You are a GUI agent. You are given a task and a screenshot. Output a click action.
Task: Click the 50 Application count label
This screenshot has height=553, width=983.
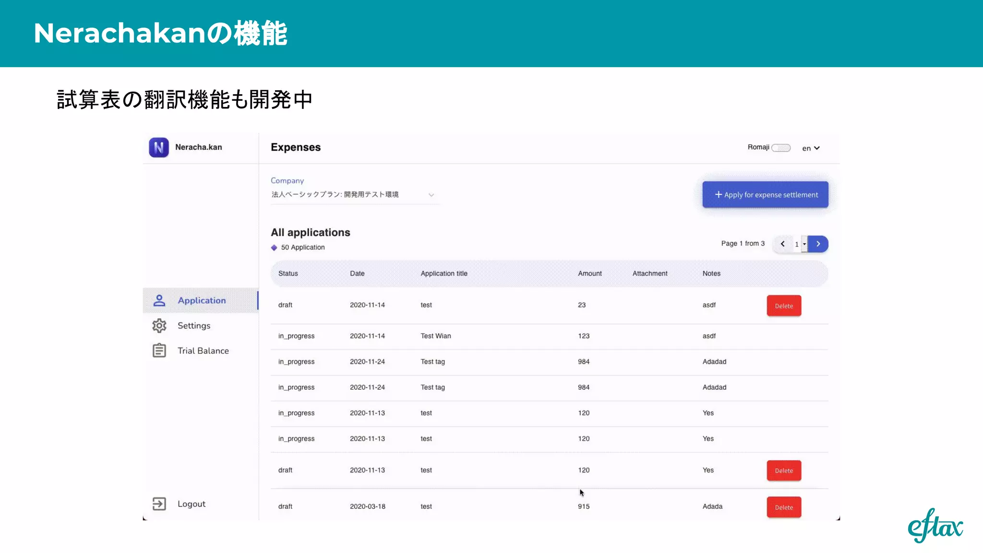point(303,248)
